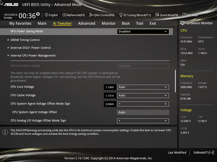This screenshot has width=217, height=162.
Task: Open Qfan Control(F6)
Action: pos(104,15)
